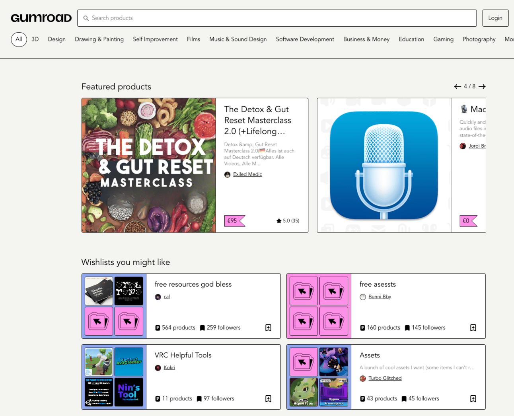Open the Photography category
The image size is (514, 416).
[479, 39]
